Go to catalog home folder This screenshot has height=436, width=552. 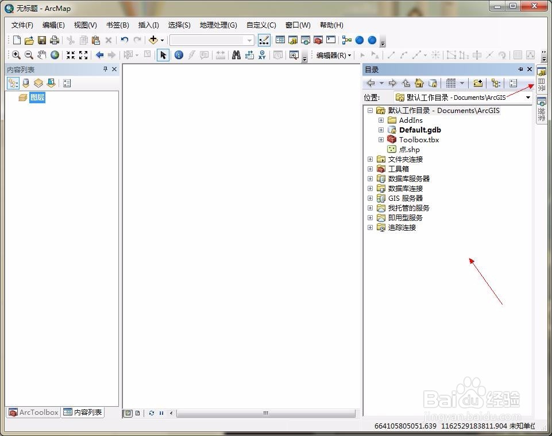tap(419, 83)
